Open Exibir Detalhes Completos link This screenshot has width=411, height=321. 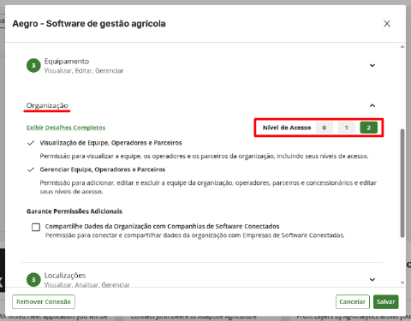(x=66, y=128)
